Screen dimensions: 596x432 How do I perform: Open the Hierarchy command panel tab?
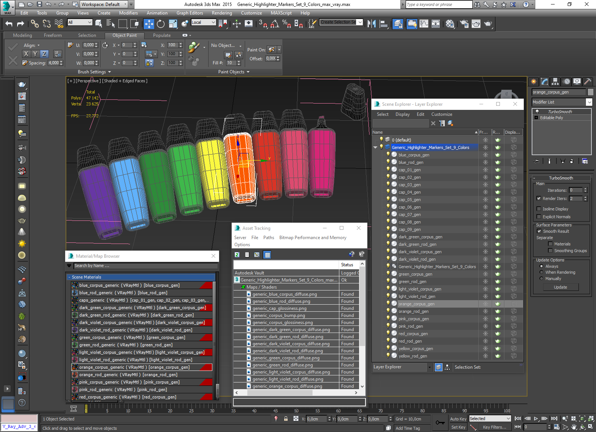[x=555, y=81]
